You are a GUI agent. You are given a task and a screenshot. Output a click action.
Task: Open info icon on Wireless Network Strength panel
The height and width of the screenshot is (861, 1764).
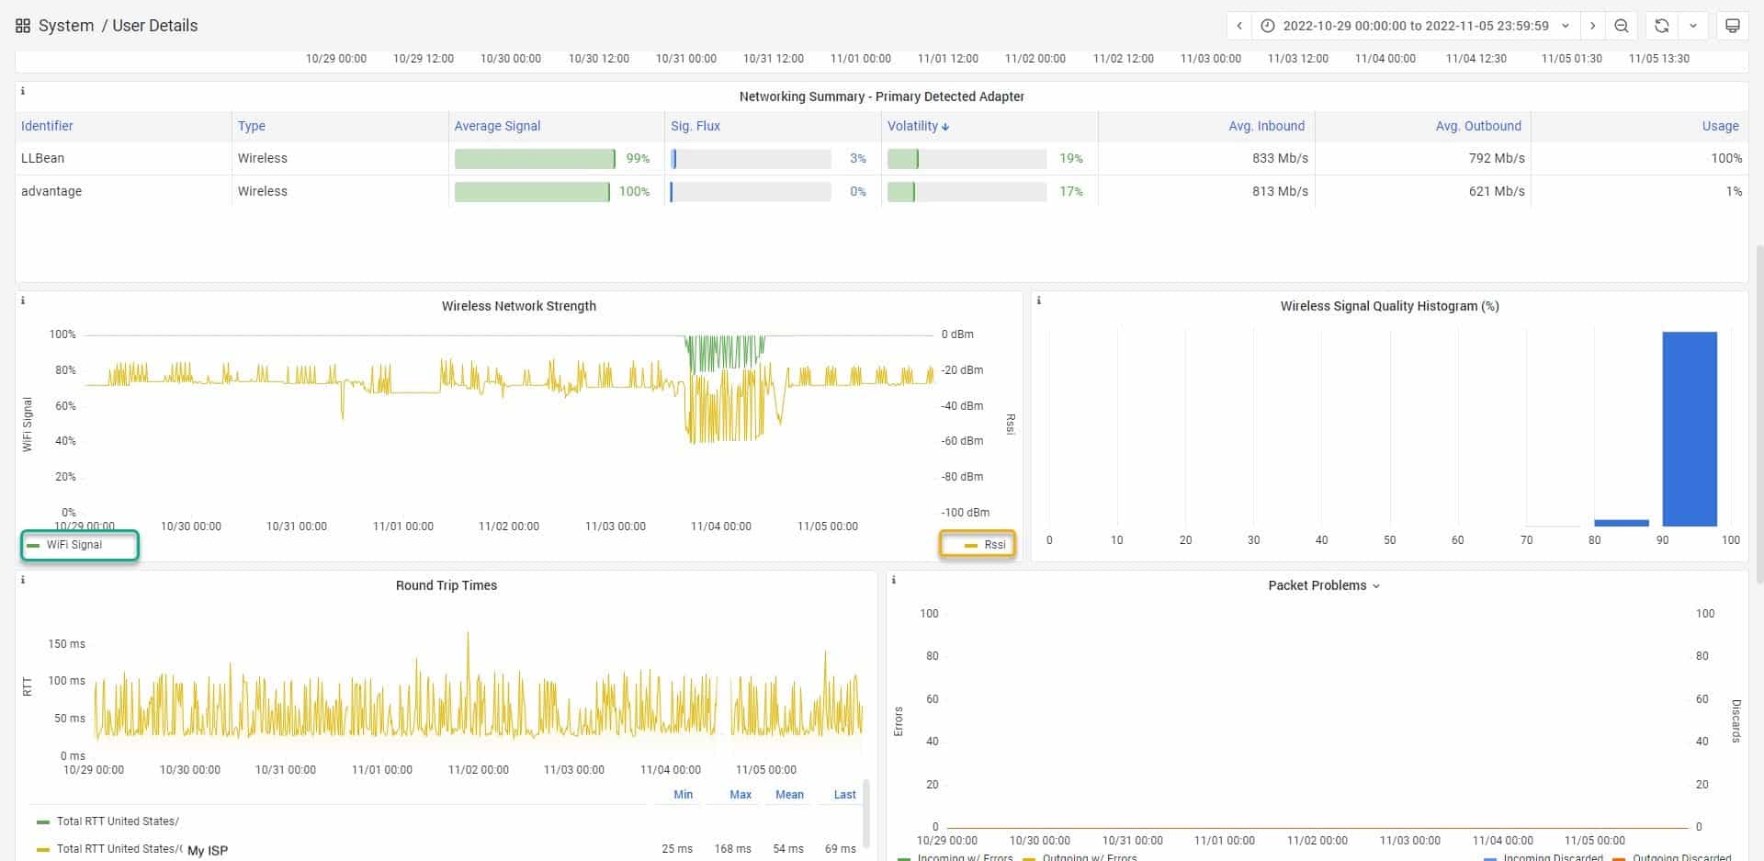pos(23,300)
